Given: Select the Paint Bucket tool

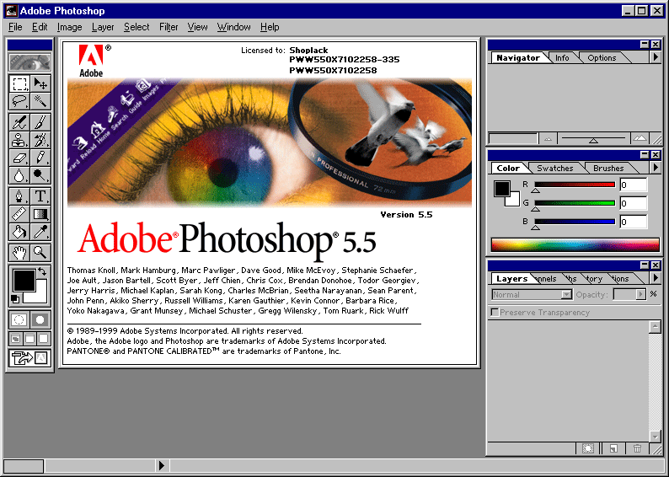Looking at the screenshot, I should click(19, 232).
